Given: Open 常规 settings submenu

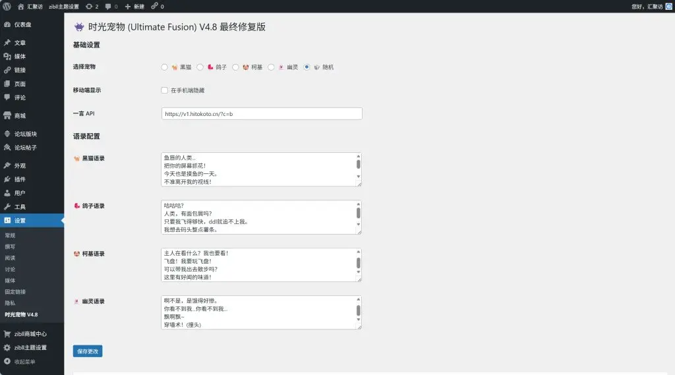Looking at the screenshot, I should (10, 235).
